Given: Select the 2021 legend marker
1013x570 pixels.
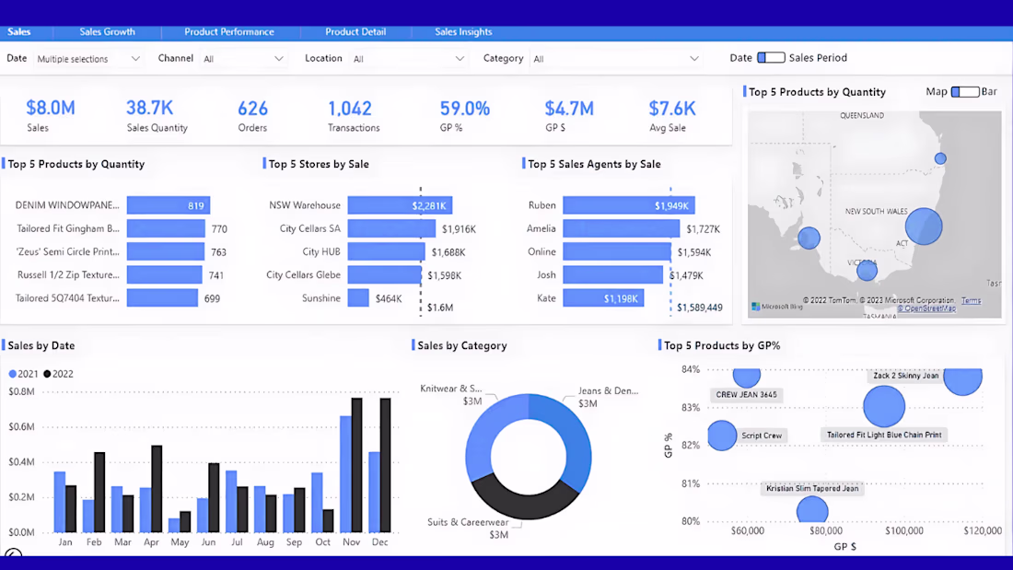Looking at the screenshot, I should coord(12,374).
